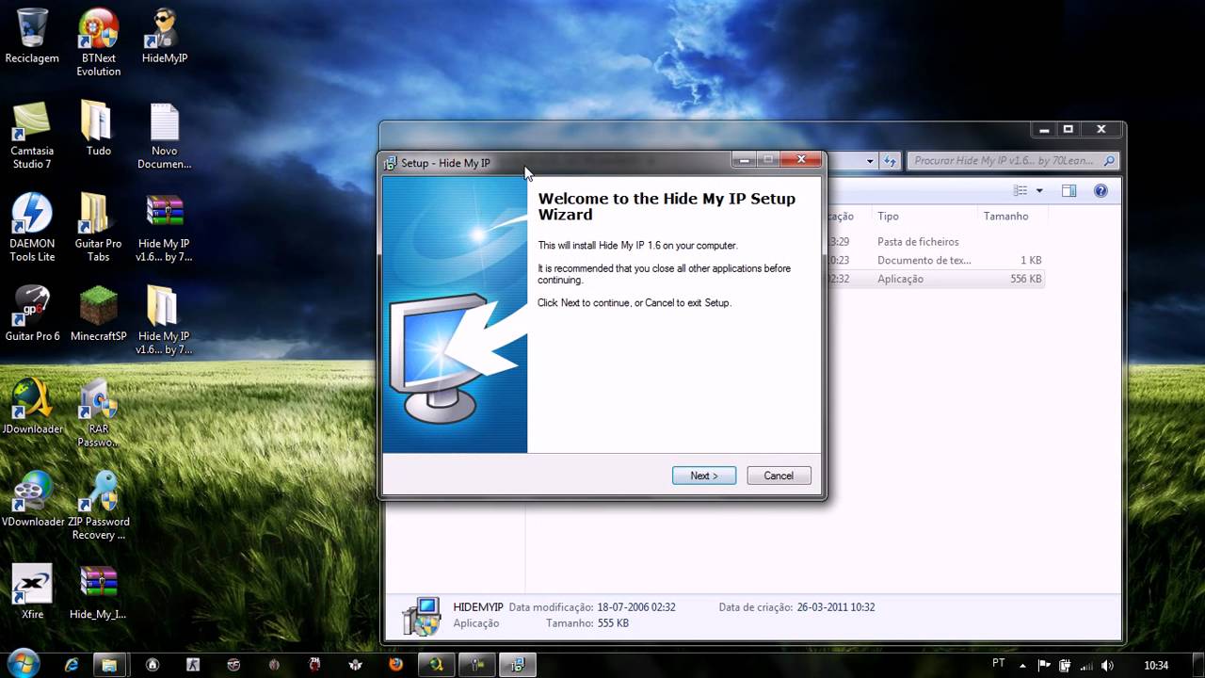Select the ZIP Password Recovery desktop shortcut
Image resolution: width=1205 pixels, height=678 pixels.
pyautogui.click(x=98, y=505)
